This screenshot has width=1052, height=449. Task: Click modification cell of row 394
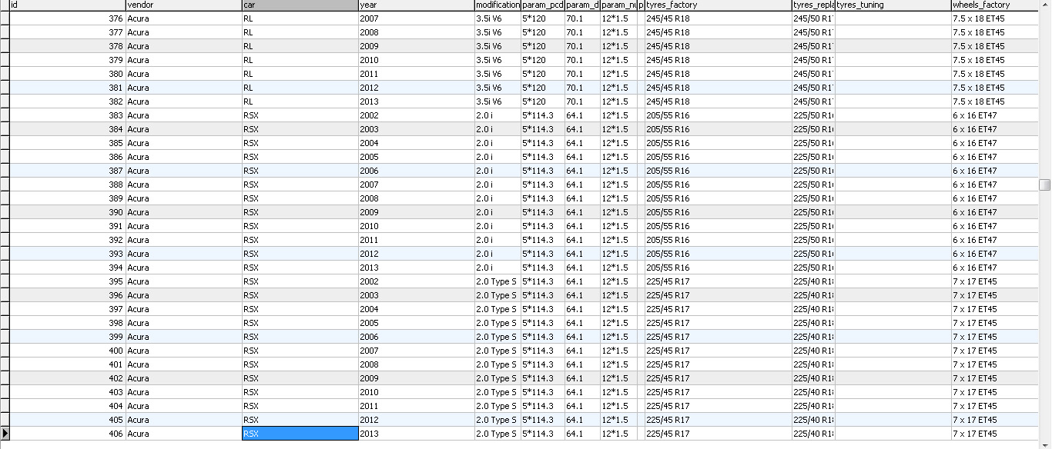497,268
